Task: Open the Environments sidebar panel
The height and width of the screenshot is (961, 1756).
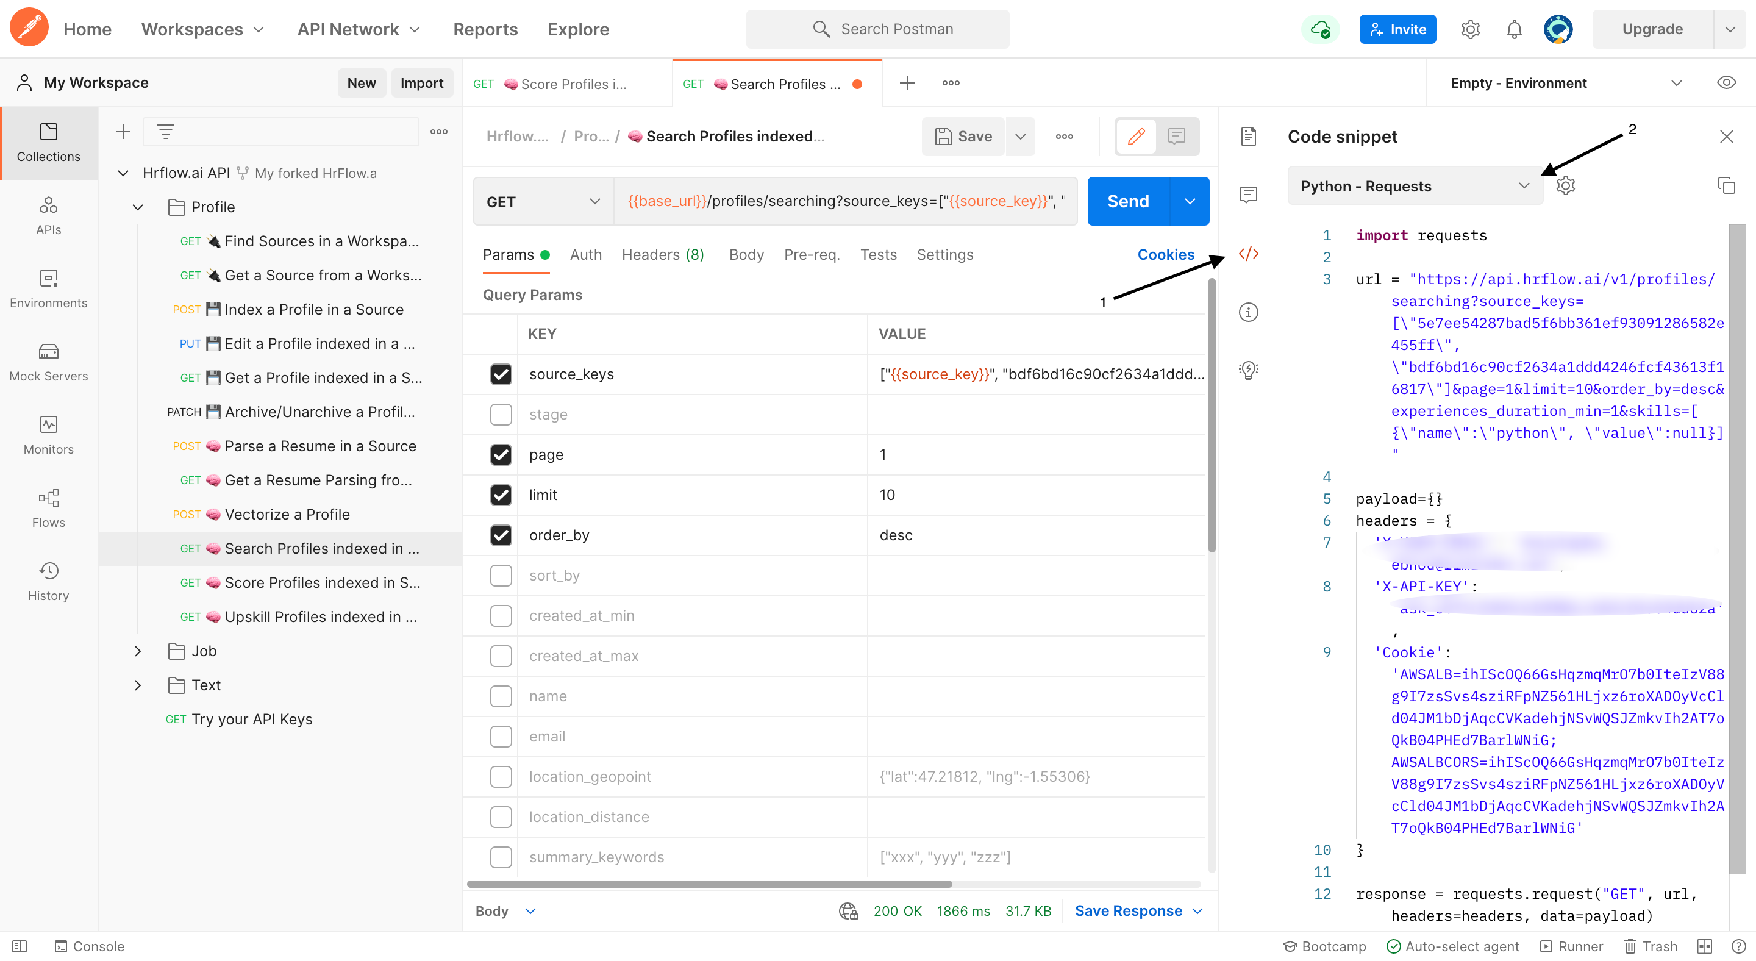Action: (x=48, y=288)
